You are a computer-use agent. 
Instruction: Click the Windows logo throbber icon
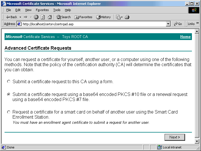[194, 10]
